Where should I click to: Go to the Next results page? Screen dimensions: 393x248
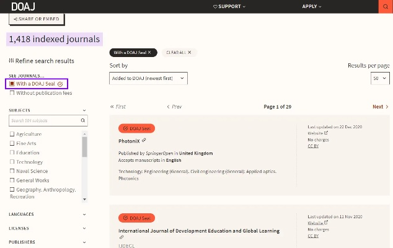pyautogui.click(x=380, y=107)
